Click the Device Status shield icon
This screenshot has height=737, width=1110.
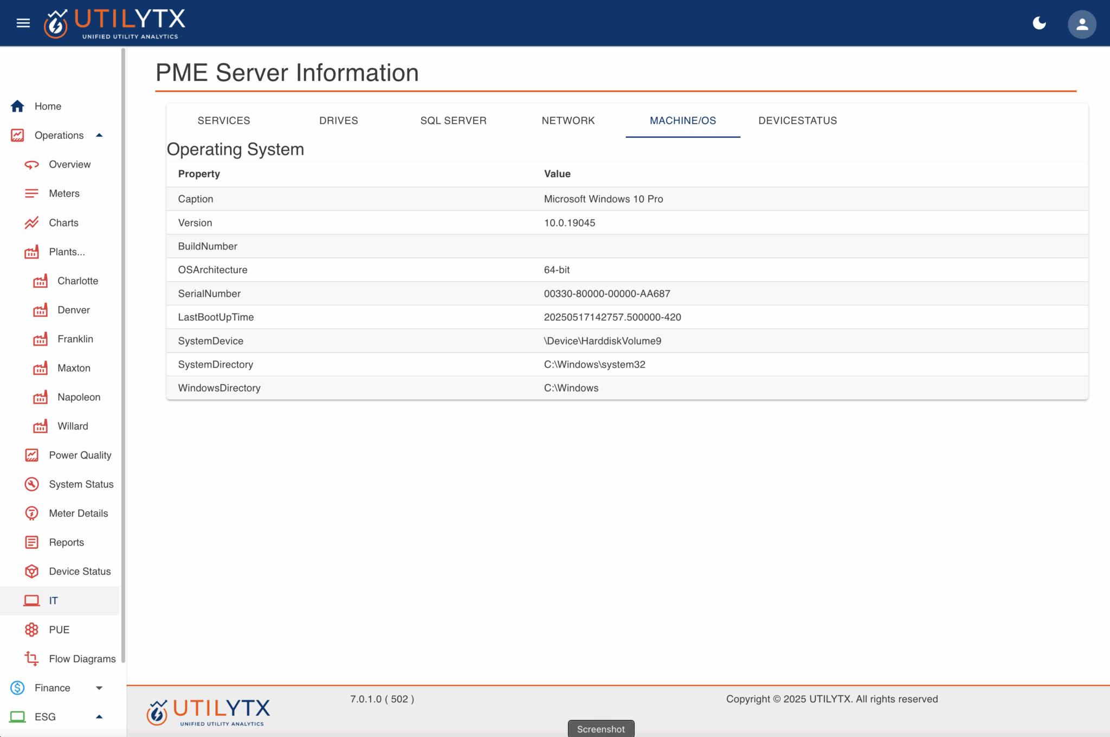tap(31, 572)
